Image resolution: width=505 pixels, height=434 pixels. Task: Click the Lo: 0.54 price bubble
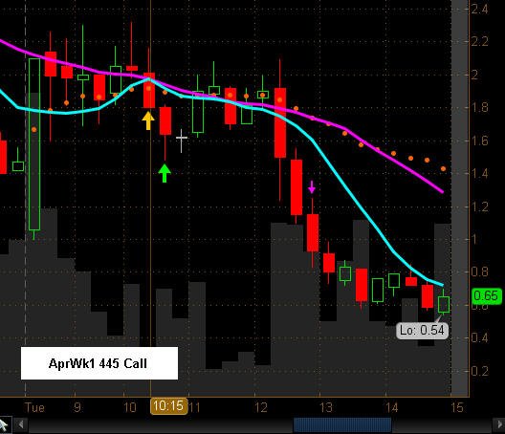pos(422,331)
